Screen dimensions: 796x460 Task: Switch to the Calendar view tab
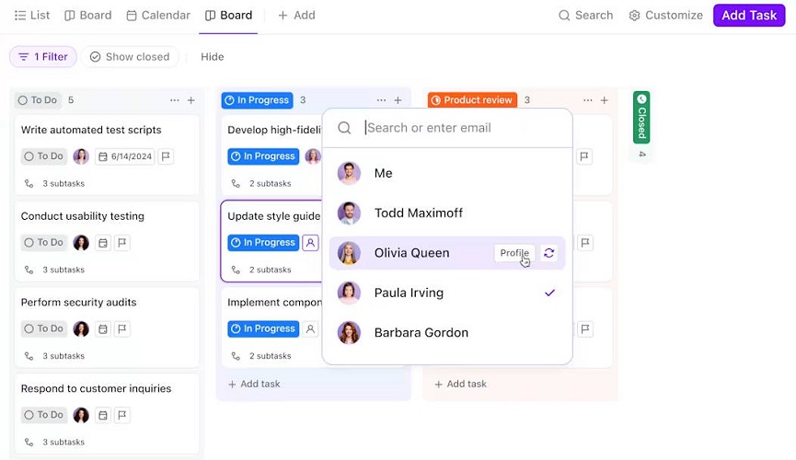click(x=158, y=16)
